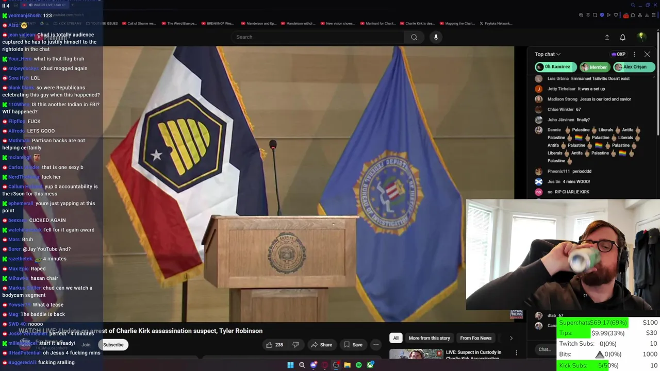Click the pin icon in browser toolbar

[x=588, y=15]
